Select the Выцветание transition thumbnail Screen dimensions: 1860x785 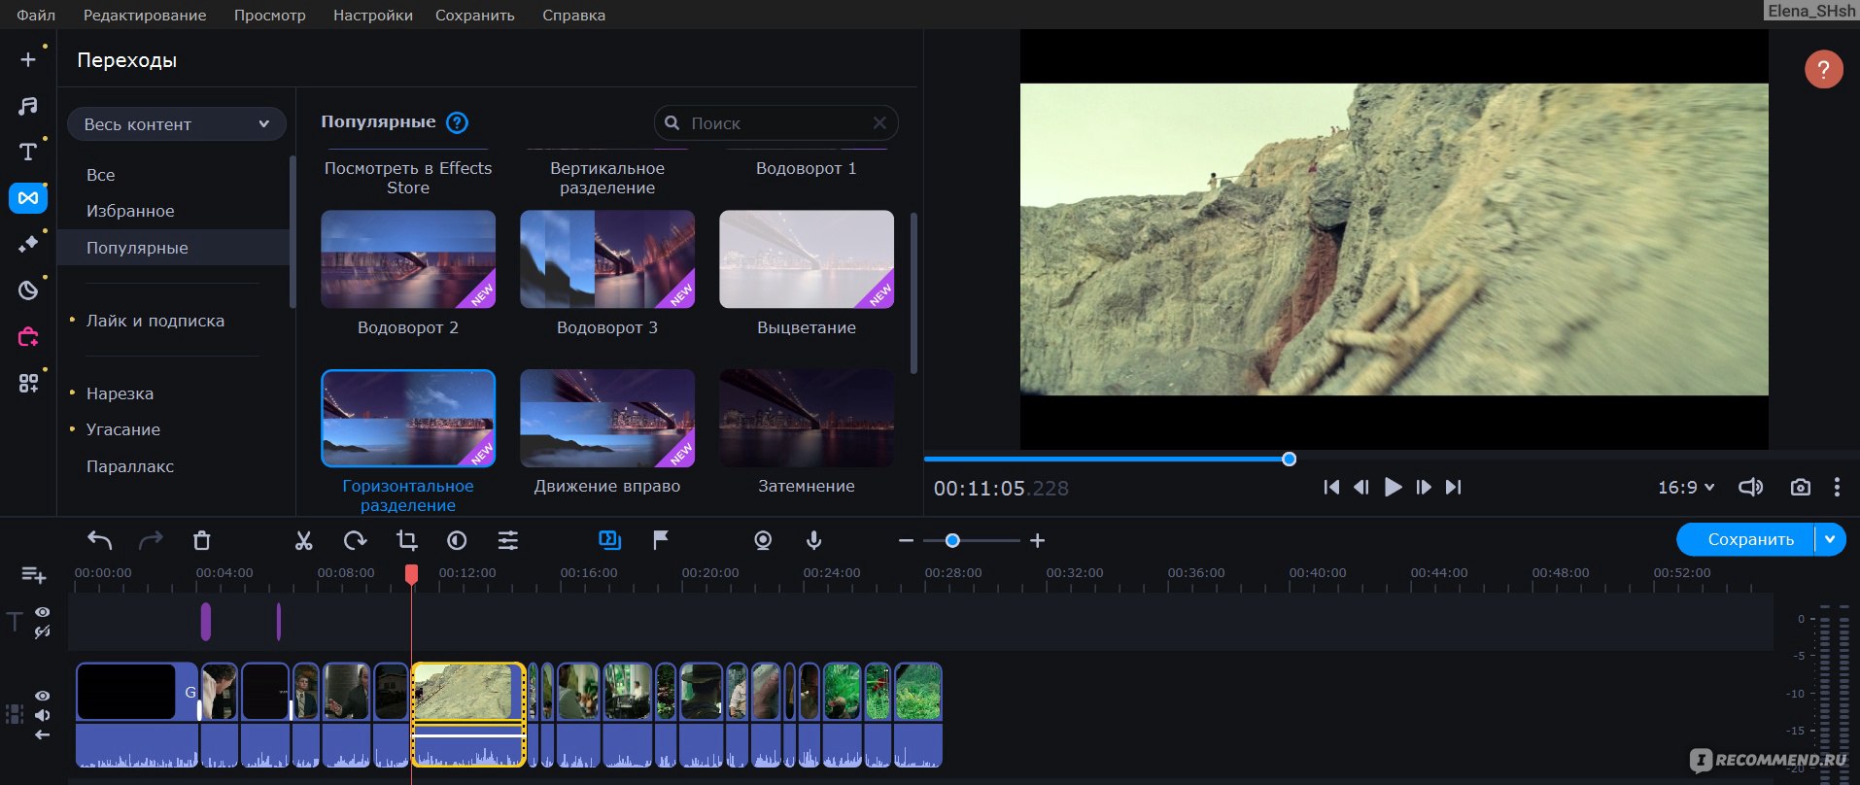click(807, 259)
